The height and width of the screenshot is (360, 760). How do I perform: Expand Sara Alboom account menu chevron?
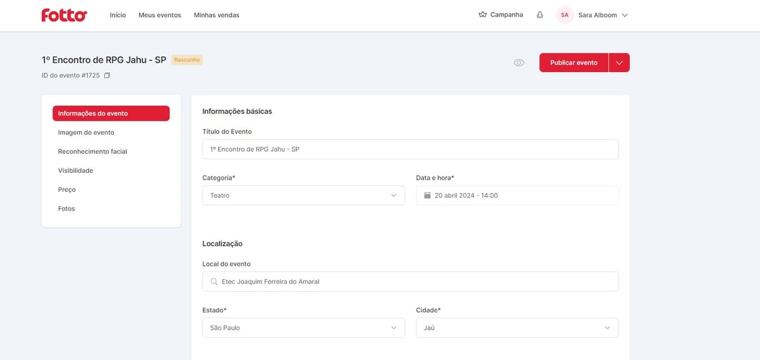click(624, 15)
